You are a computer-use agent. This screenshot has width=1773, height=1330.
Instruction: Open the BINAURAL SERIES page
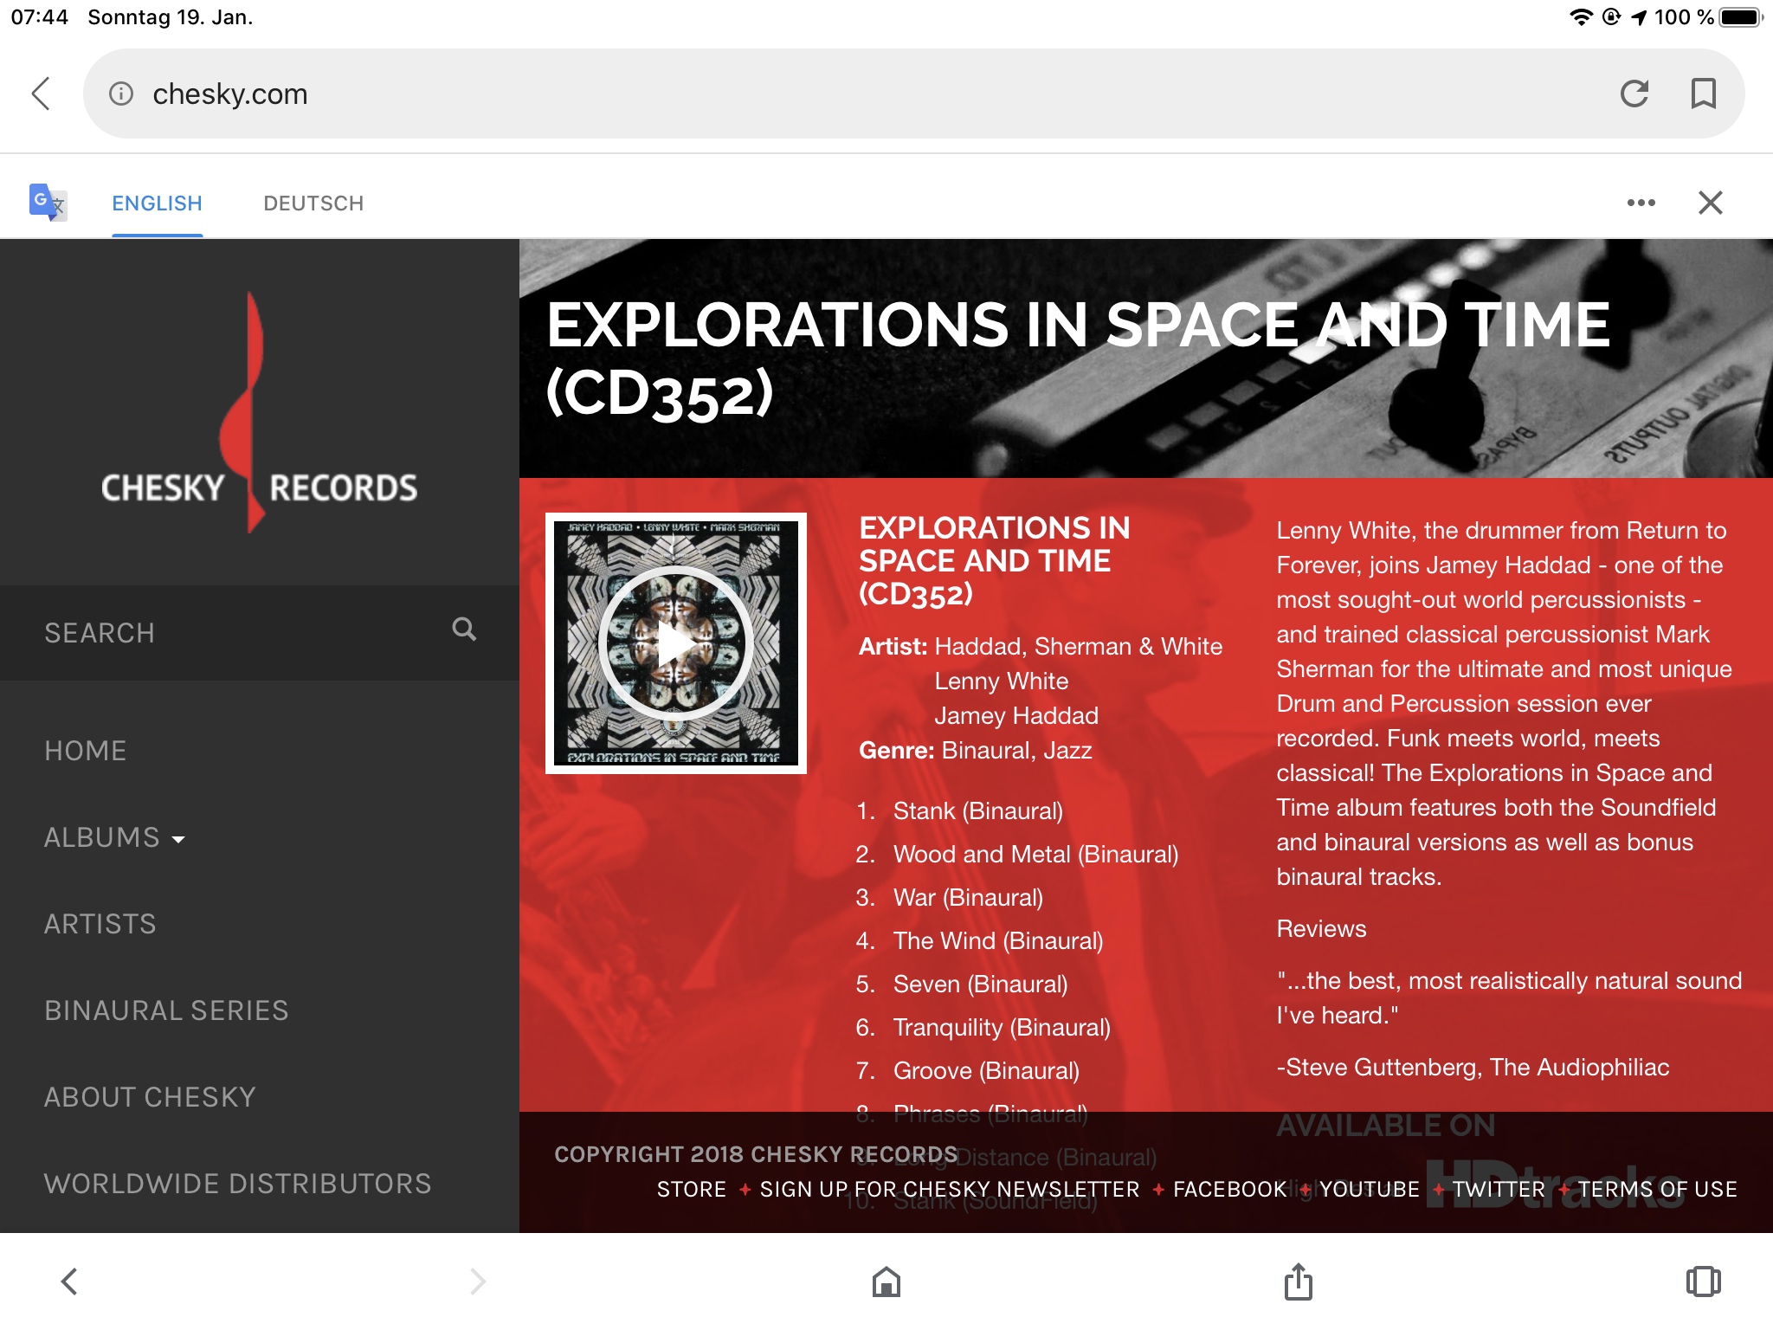point(166,1010)
